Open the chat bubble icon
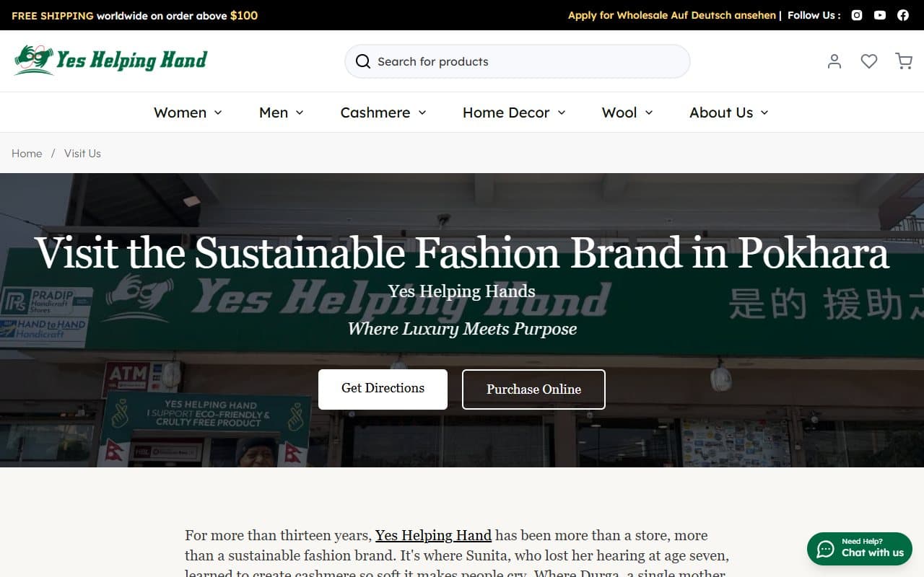924x577 pixels. 826,550
